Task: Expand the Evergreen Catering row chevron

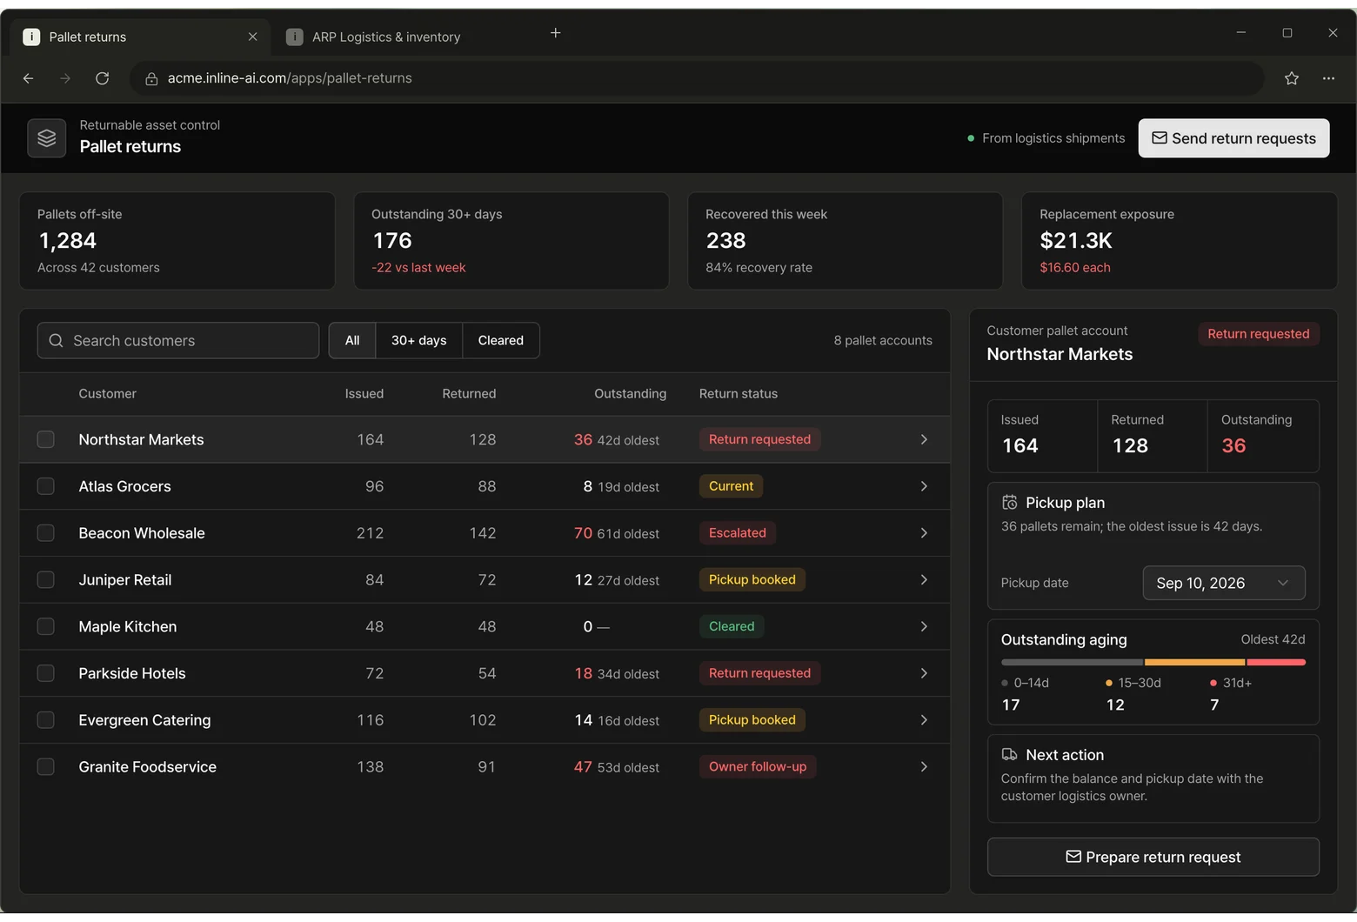Action: tap(924, 720)
